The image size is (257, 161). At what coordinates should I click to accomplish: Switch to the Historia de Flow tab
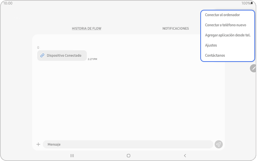[x=86, y=29]
